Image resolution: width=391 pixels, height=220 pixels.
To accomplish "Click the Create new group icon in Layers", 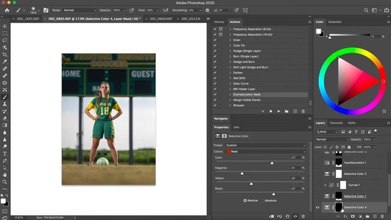I will click(367, 216).
